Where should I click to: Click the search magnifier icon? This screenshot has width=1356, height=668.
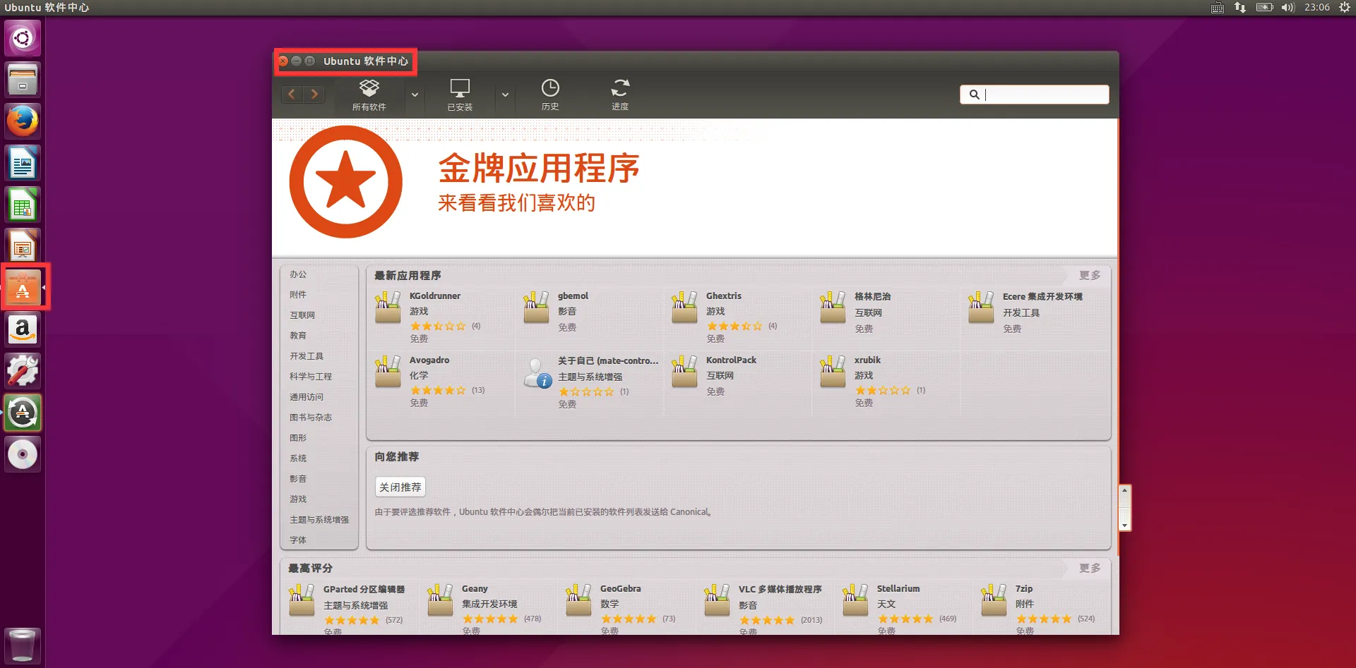coord(975,94)
